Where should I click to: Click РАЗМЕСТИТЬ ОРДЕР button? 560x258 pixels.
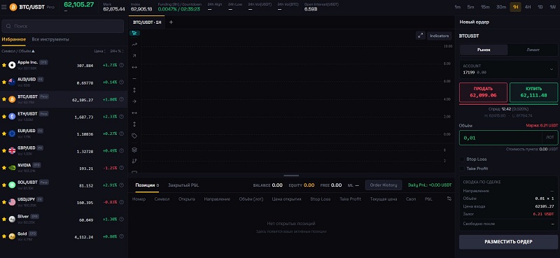(509, 242)
